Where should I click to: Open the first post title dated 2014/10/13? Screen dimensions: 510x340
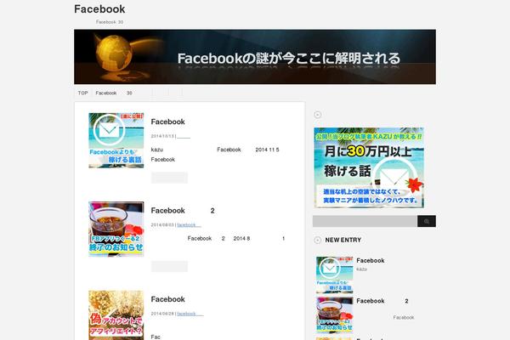(x=167, y=122)
